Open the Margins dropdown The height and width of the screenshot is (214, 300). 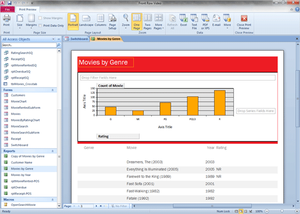pos(31,21)
